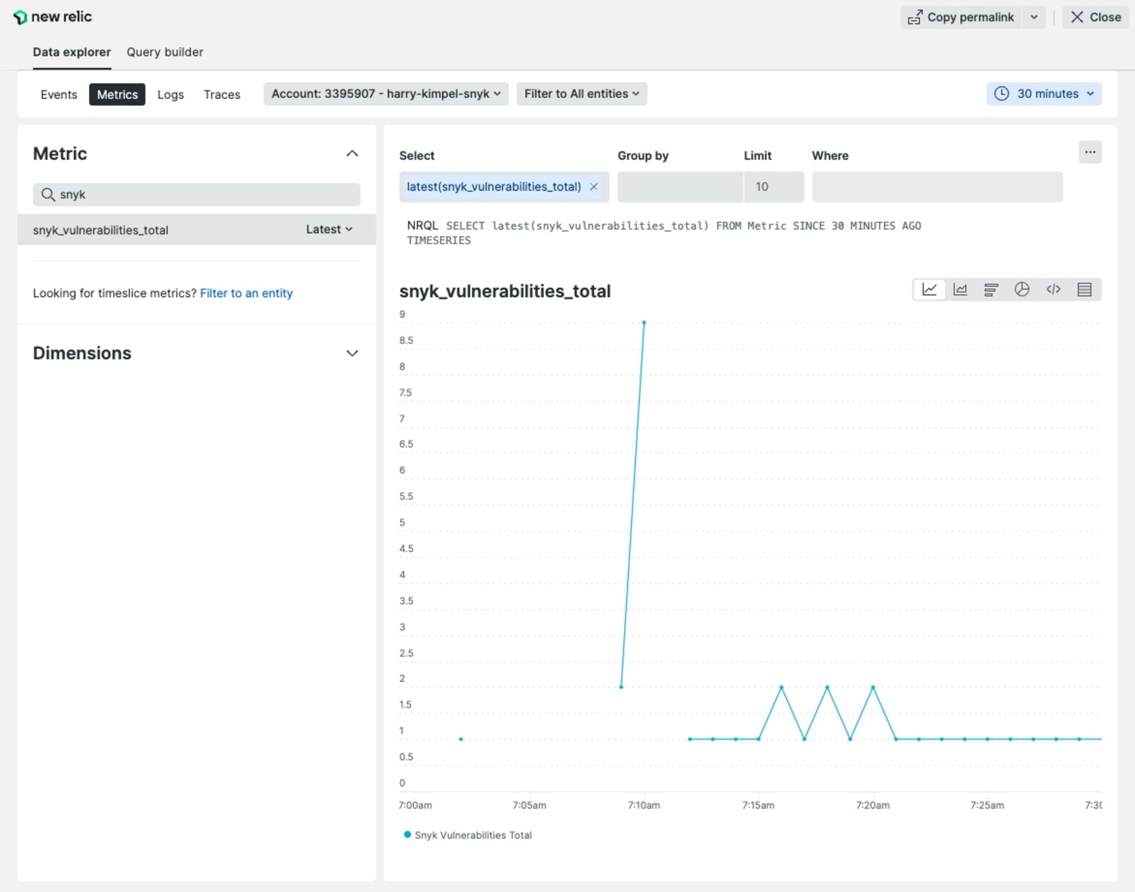
Task: Select the Events data type tab
Action: pos(59,94)
